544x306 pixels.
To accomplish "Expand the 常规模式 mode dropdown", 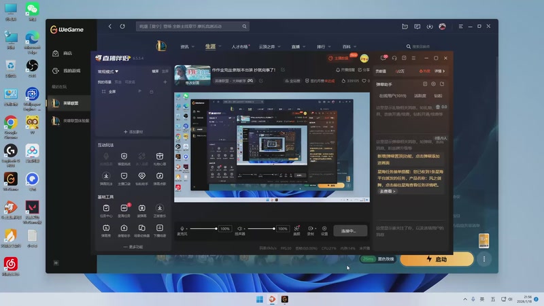I will pyautogui.click(x=108, y=71).
